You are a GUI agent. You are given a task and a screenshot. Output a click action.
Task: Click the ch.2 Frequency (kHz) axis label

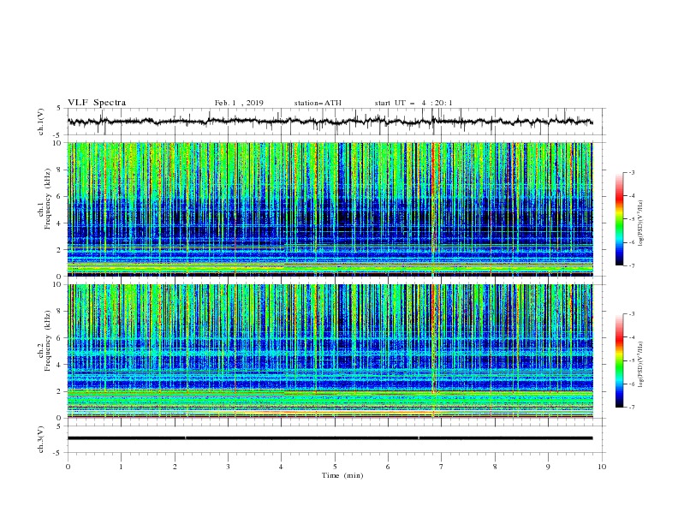pos(45,341)
